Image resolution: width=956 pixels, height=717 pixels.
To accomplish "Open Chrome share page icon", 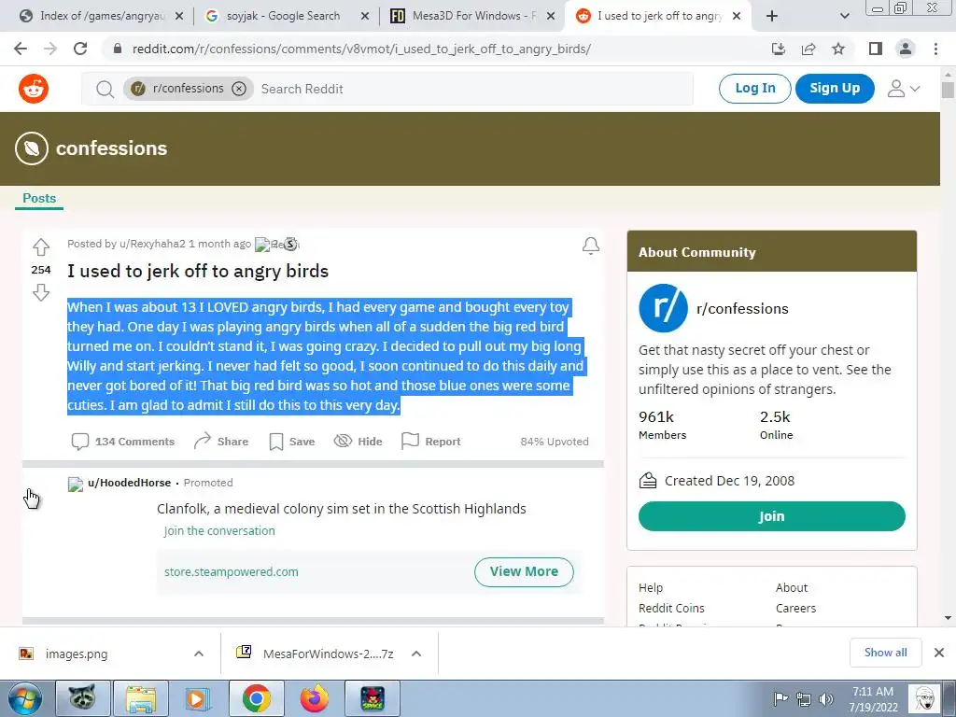I will point(808,49).
